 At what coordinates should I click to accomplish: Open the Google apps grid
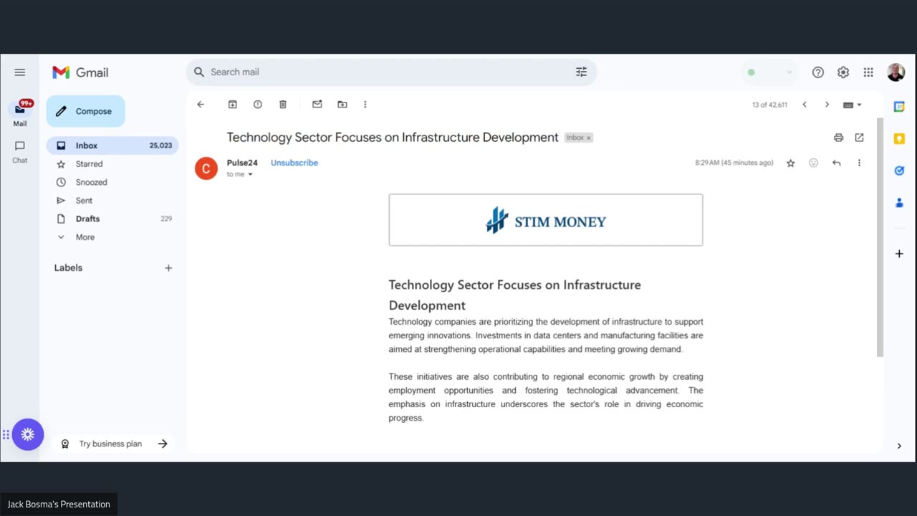tap(868, 72)
